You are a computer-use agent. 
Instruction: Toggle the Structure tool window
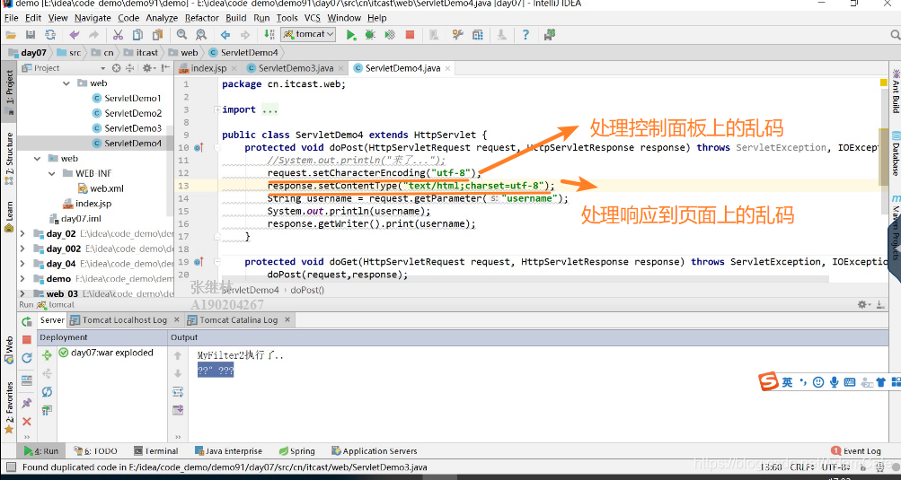(9, 157)
